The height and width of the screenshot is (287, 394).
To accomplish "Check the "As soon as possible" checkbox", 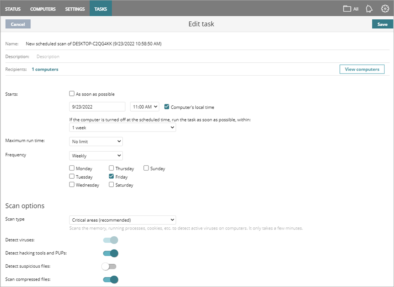I will (x=72, y=94).
